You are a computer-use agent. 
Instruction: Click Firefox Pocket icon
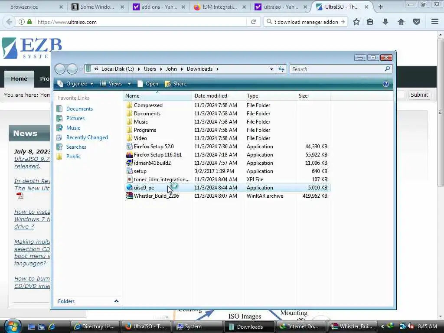tap(417, 22)
